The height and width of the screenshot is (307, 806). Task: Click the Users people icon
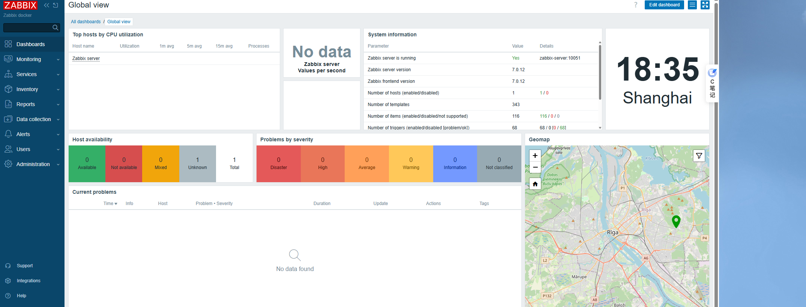[8, 149]
